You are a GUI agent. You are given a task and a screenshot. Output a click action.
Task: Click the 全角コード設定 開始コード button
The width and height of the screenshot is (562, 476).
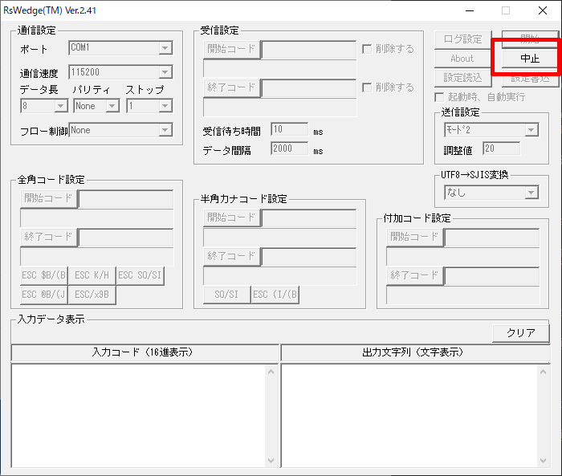[49, 198]
